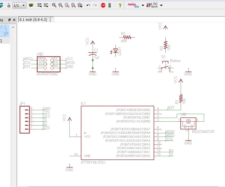Viewport: 225px width, 187px height.
Task: Click the 'AVRISPSMD' value label
Action: (x=47, y=74)
